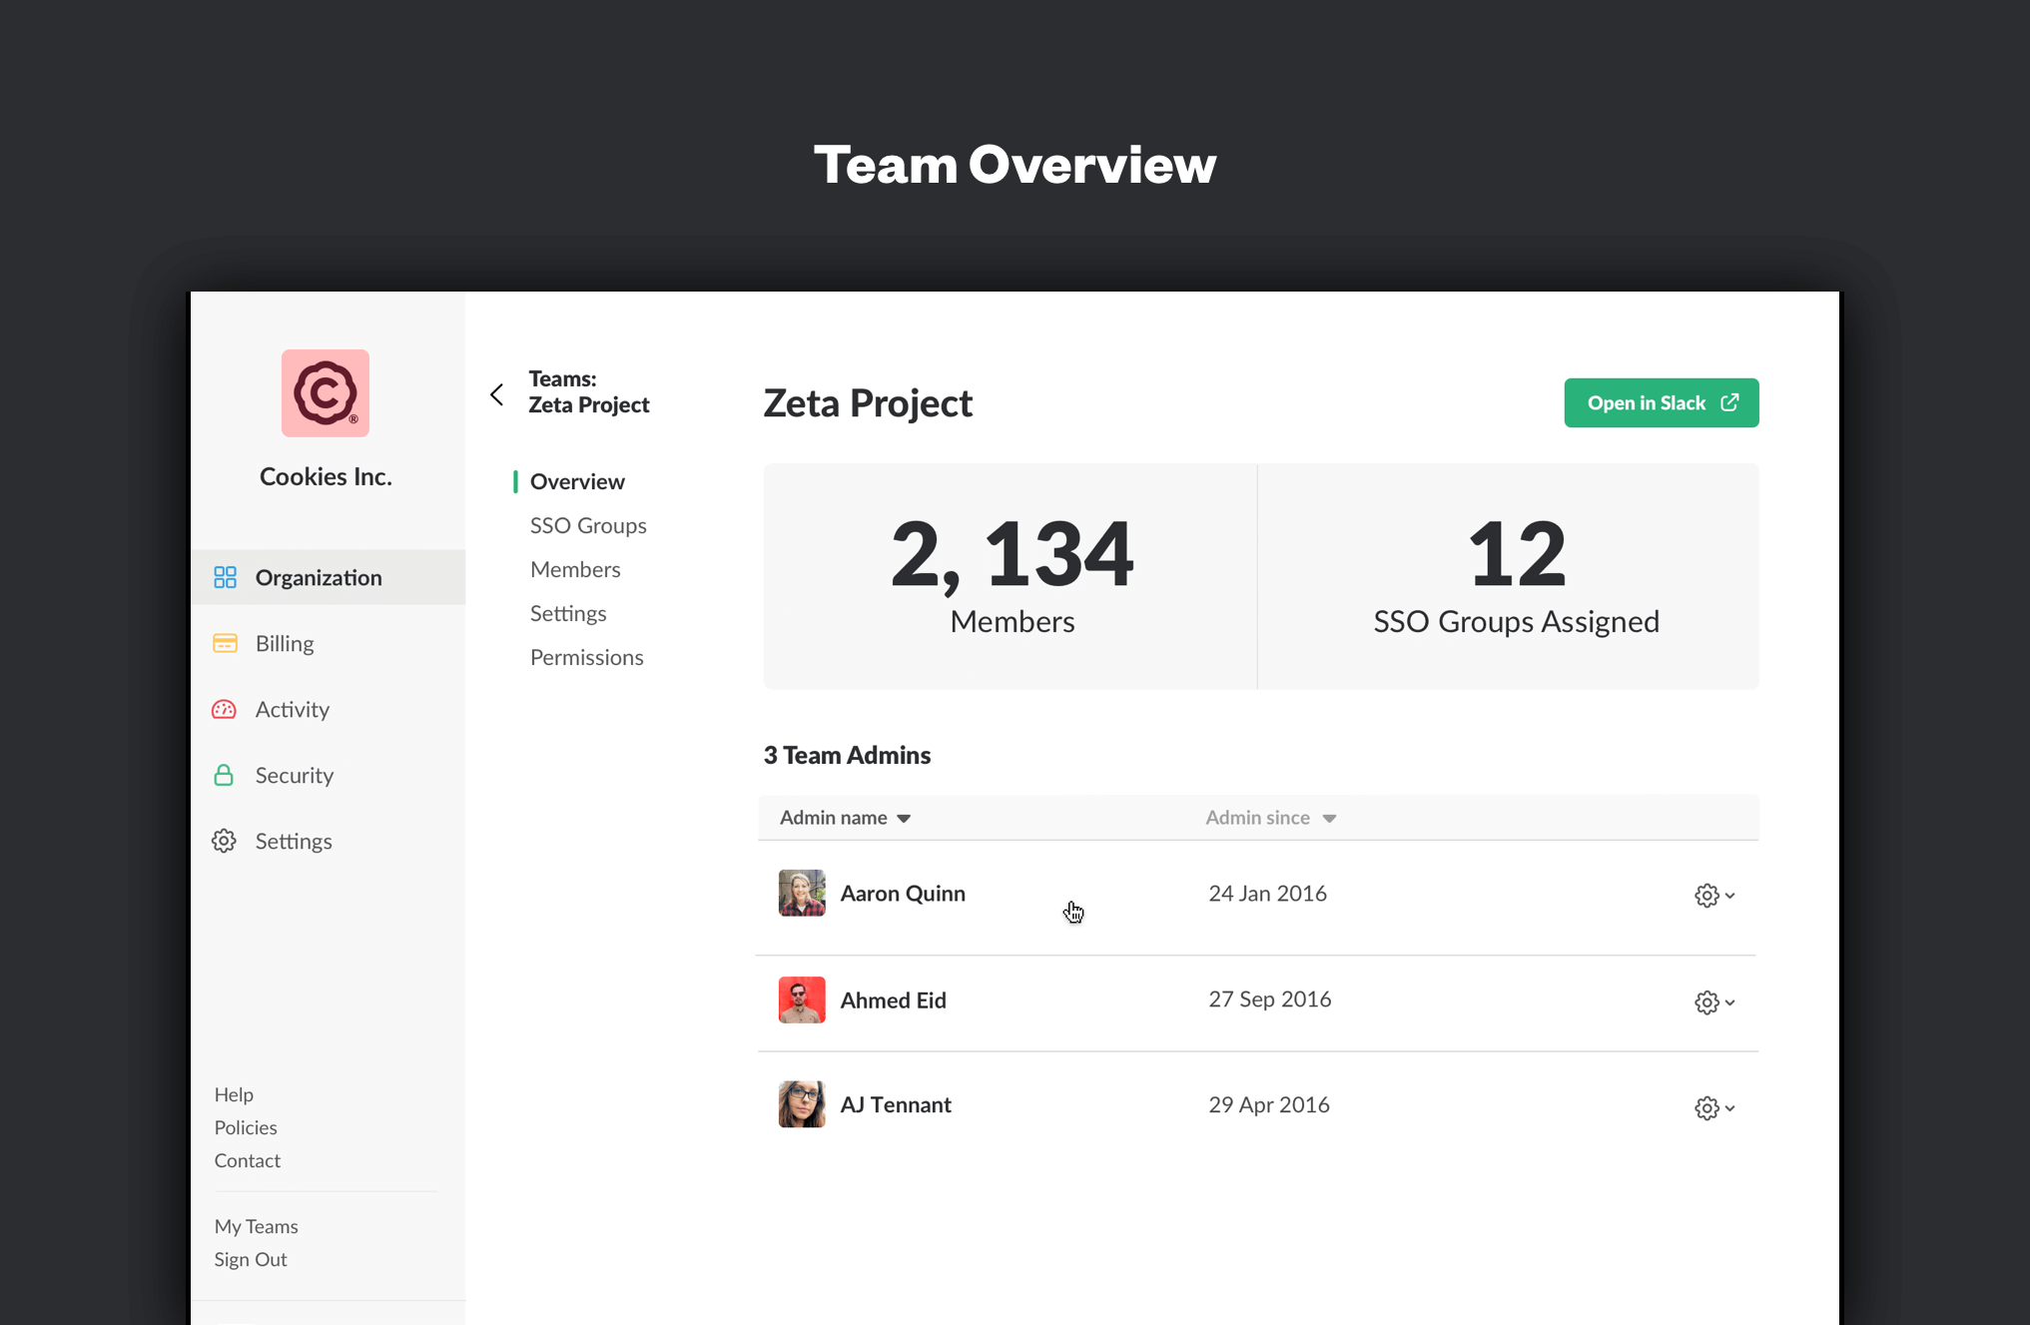Open the Help link
Image resolution: width=2030 pixels, height=1325 pixels.
pyautogui.click(x=234, y=1094)
